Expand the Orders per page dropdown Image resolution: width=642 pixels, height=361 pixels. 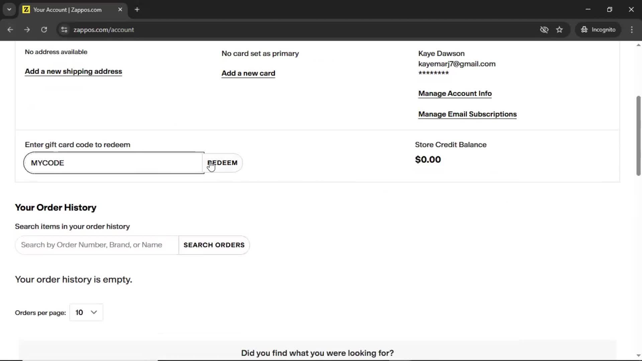tap(86, 313)
